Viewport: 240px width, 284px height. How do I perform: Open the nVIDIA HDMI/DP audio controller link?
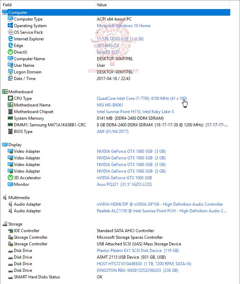pos(160,204)
